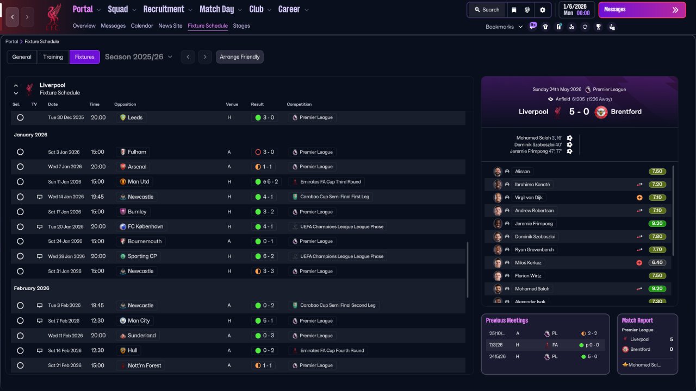Click the Arrange Friendly button
The width and height of the screenshot is (696, 391).
pos(240,57)
